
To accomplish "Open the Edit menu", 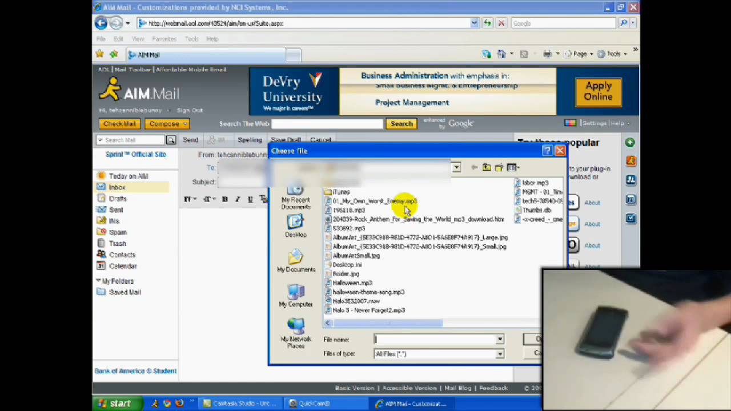I will 118,39.
